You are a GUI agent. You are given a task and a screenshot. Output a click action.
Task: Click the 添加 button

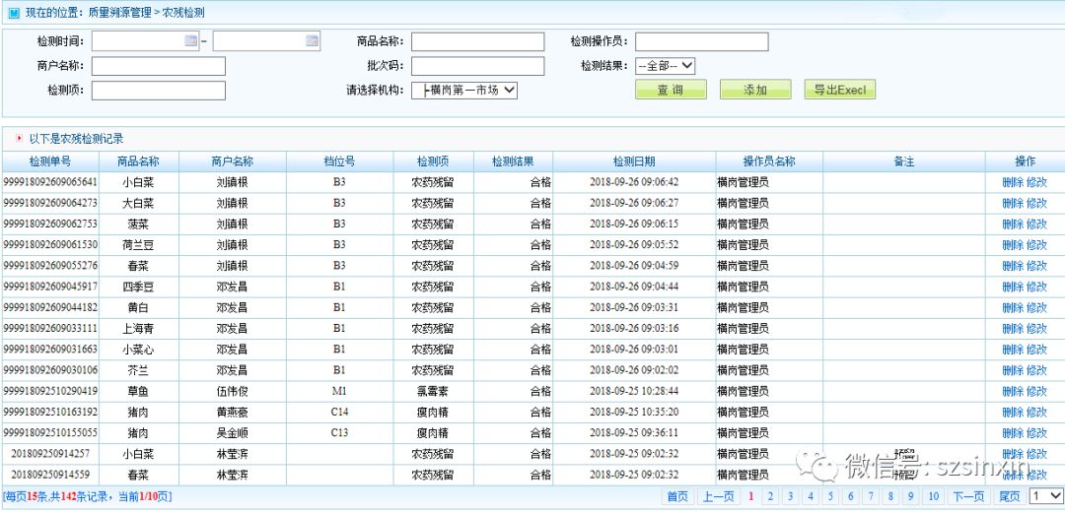[755, 90]
